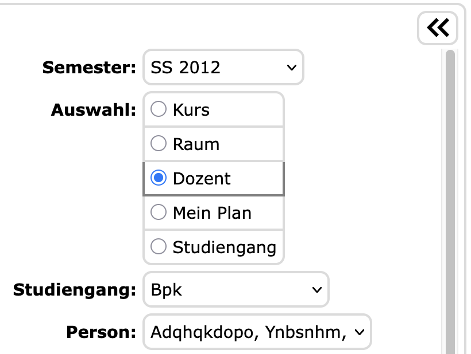Select the Kurs radio button
Viewport: 471px width, 354px height.
click(x=159, y=109)
